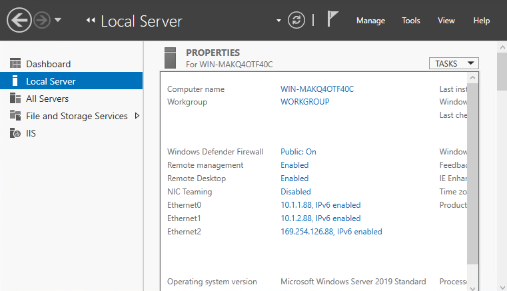Click the All Servers icon in sidebar
This screenshot has width=507, height=291.
click(x=15, y=99)
